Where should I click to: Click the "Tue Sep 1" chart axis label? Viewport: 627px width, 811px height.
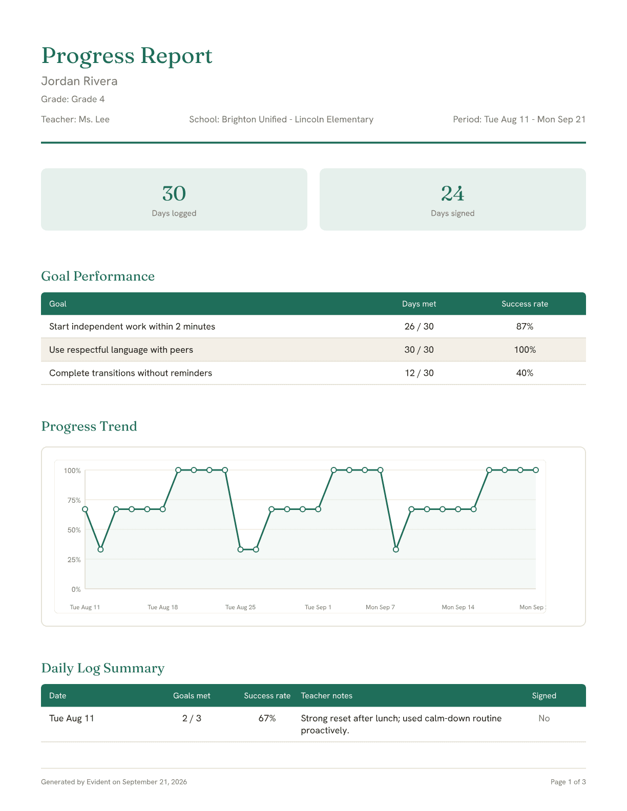(318, 607)
